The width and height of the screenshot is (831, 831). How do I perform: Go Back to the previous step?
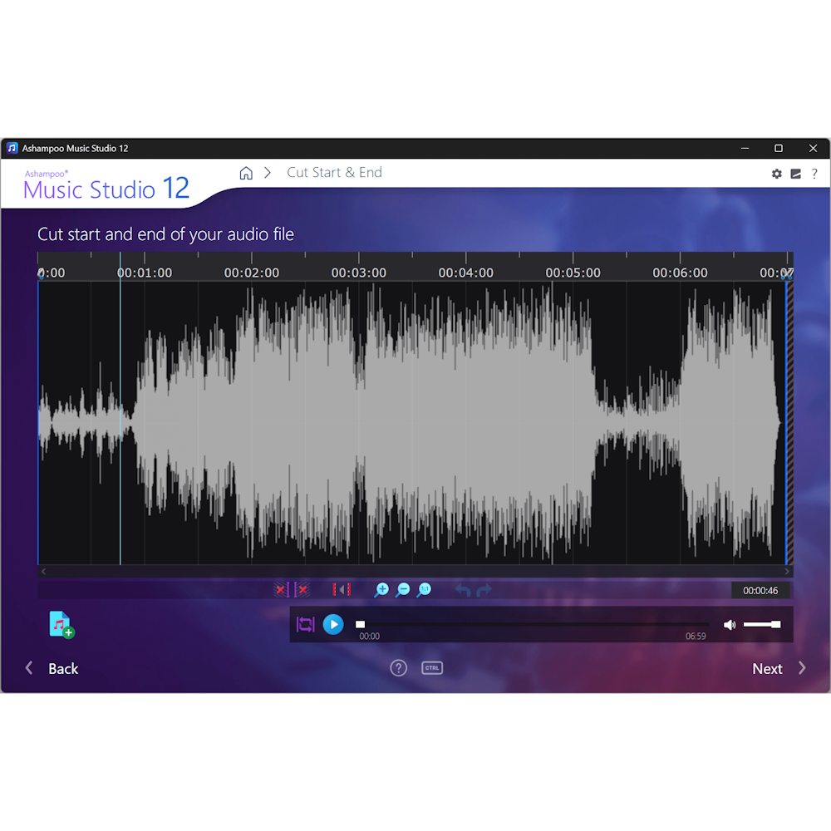point(63,669)
